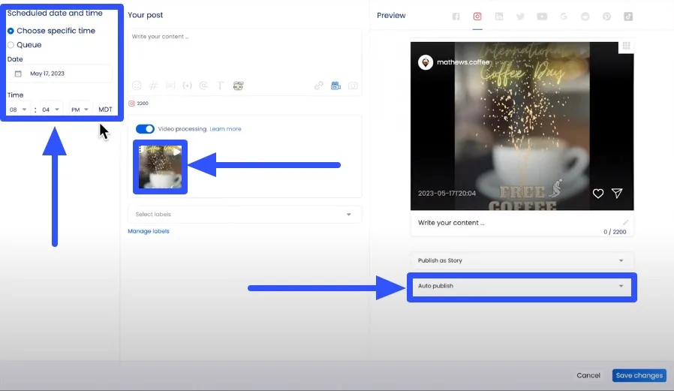The width and height of the screenshot is (674, 391).
Task: Click the Save changes button
Action: click(x=639, y=375)
